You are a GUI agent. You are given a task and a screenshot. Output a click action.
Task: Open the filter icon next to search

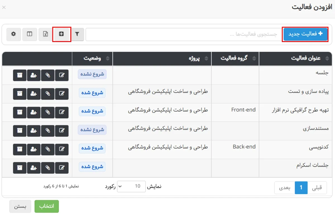click(x=77, y=34)
